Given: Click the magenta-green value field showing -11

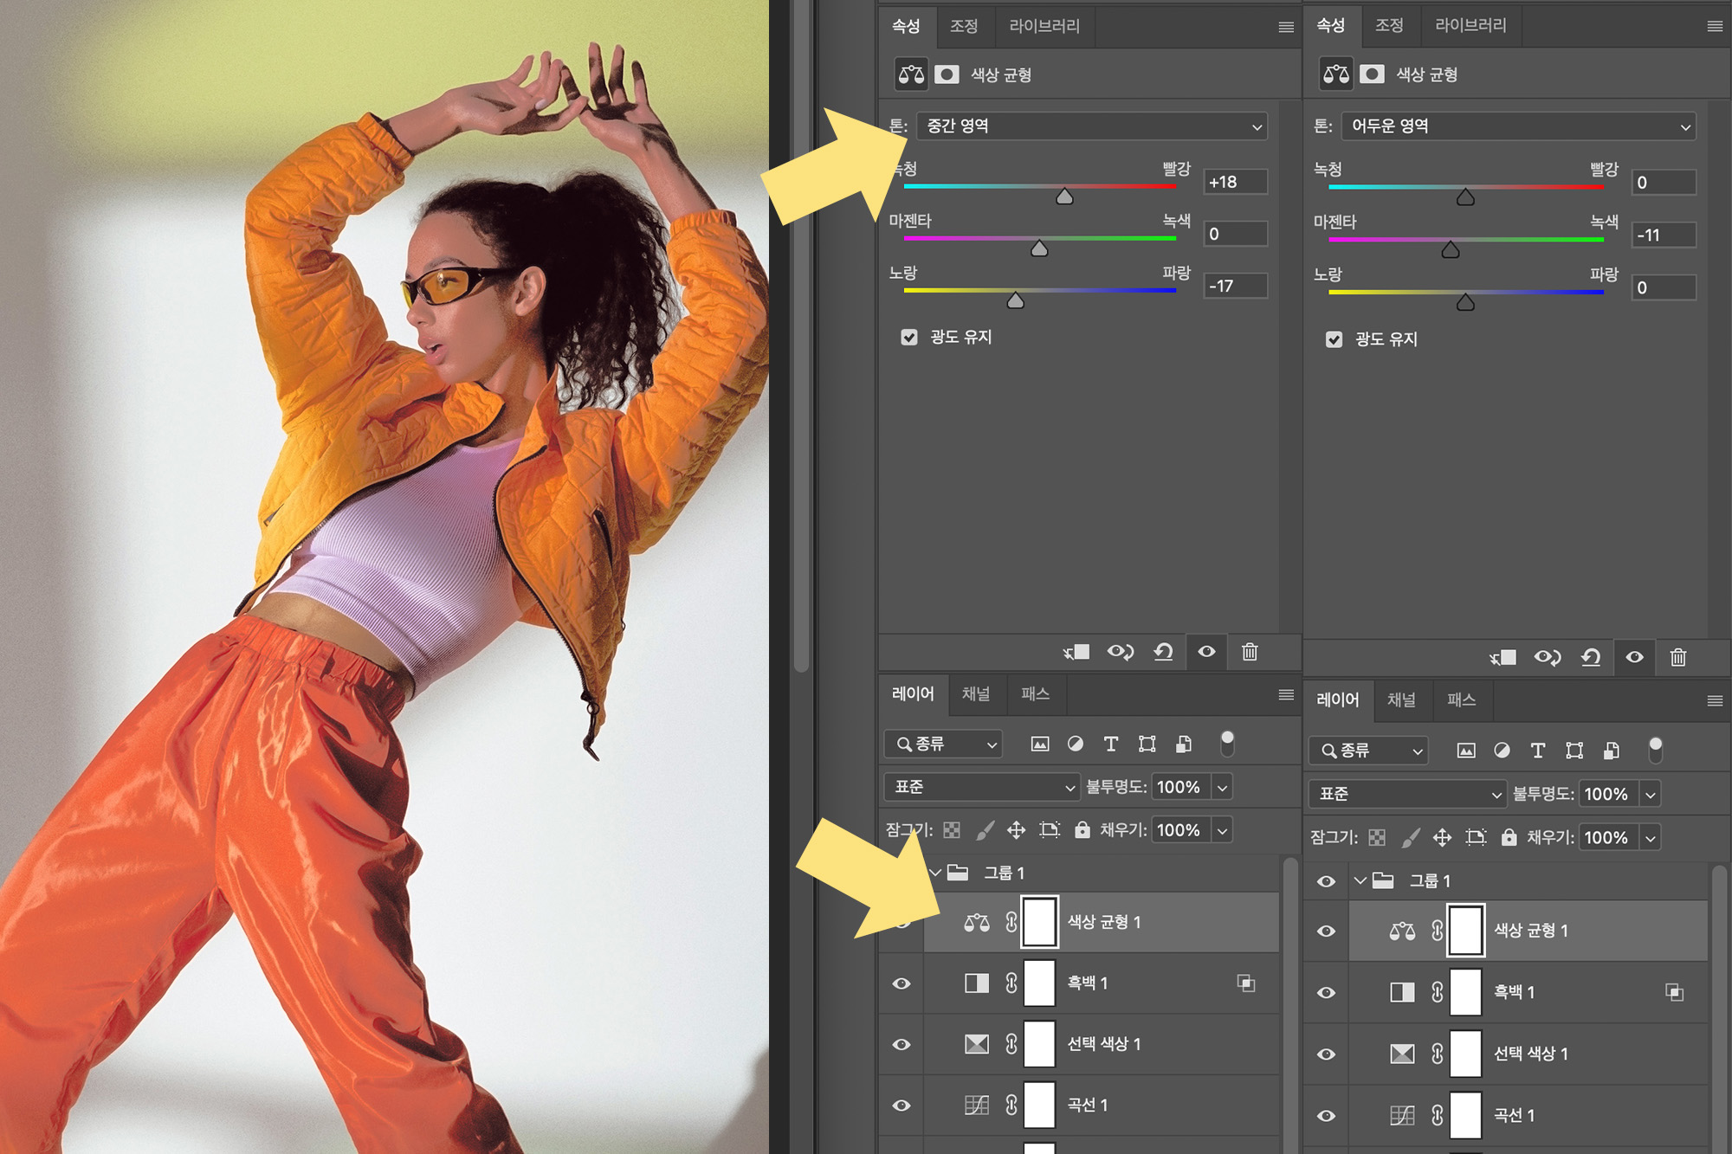Looking at the screenshot, I should [1662, 235].
